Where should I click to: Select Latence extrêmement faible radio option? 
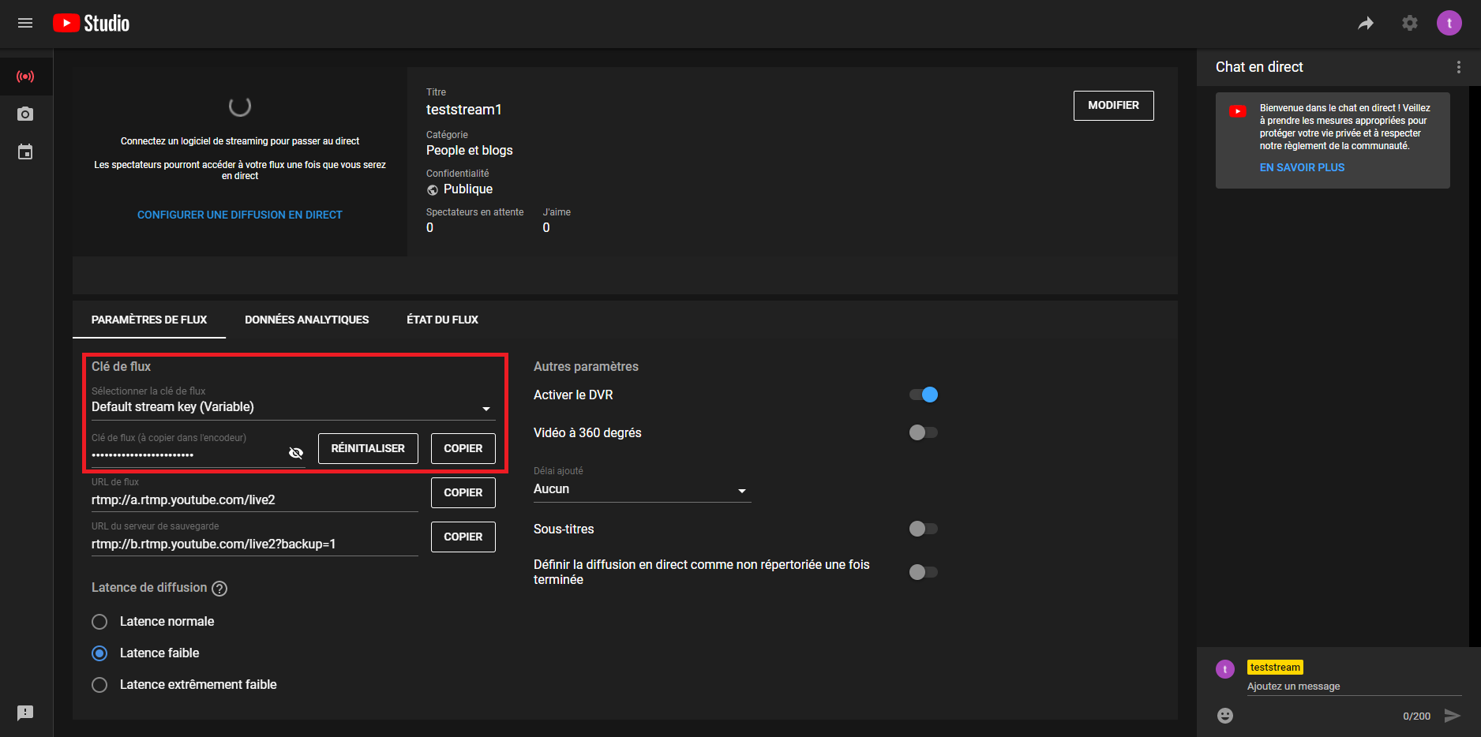coord(99,685)
